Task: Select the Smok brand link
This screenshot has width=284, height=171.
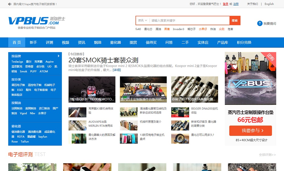Action: tap(23, 71)
